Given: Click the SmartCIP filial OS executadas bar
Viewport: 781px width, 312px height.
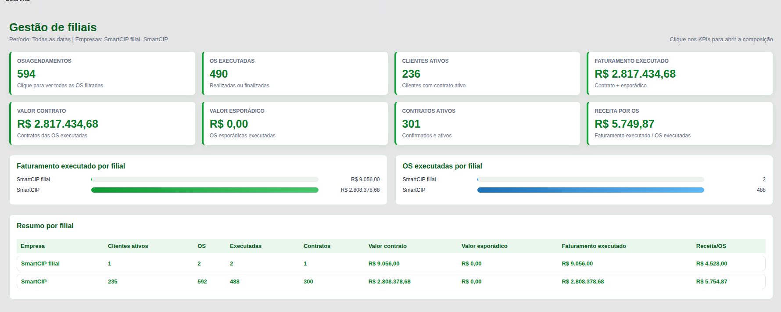Looking at the screenshot, I should (x=591, y=179).
